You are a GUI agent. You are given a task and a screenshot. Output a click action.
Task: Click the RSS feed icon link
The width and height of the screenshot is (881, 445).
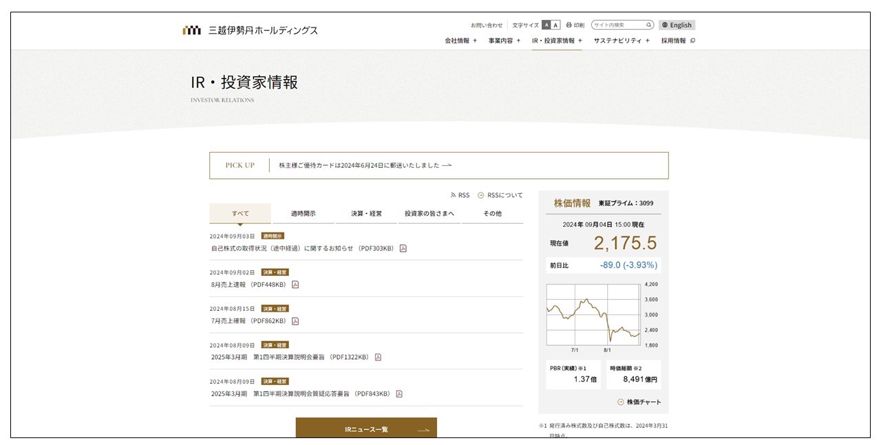[460, 195]
